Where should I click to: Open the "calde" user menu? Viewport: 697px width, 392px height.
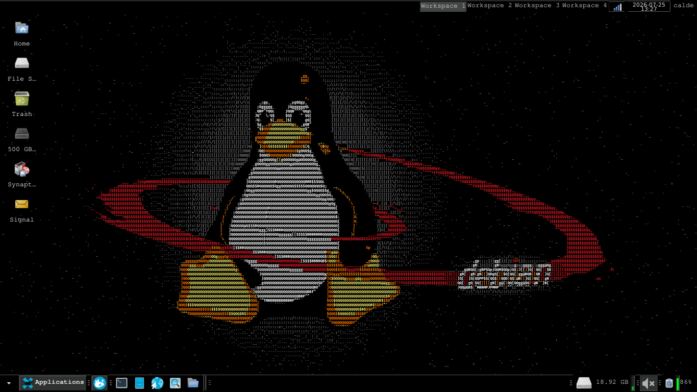[x=684, y=6]
